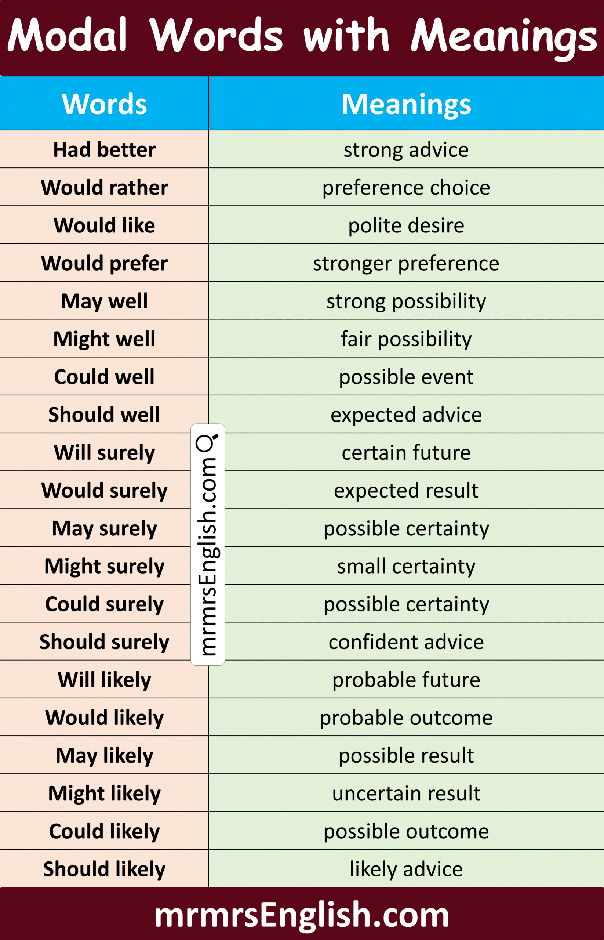Screen dimensions: 604x940
Task: Click the "likely advice" meaning
Action: click(406, 869)
